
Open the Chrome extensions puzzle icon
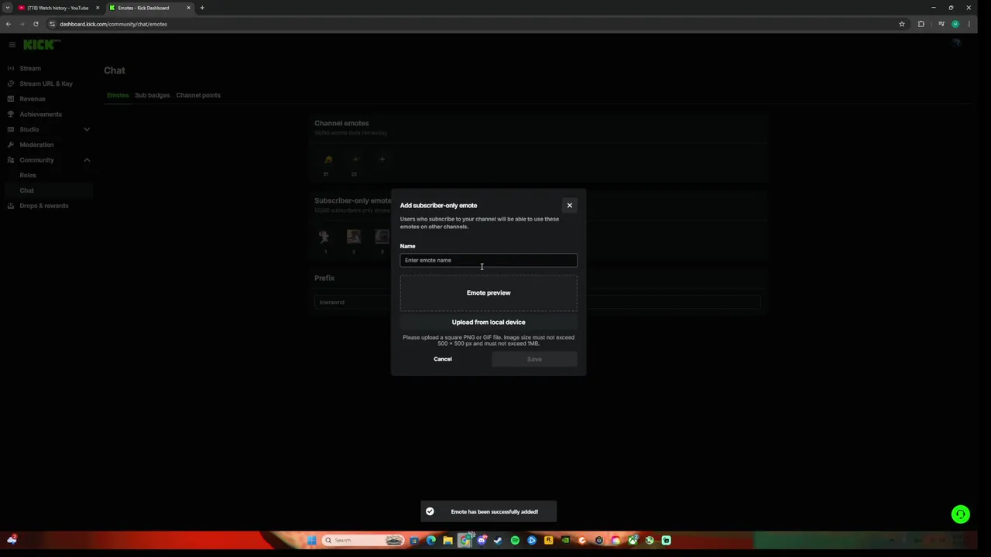(921, 24)
